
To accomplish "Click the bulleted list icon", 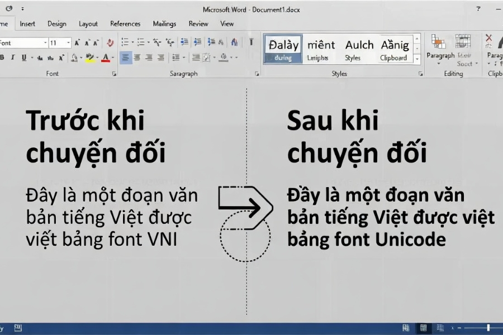I will [125, 42].
